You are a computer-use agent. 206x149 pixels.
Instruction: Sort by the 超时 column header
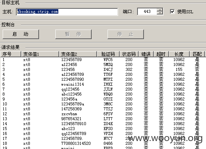[161, 54]
